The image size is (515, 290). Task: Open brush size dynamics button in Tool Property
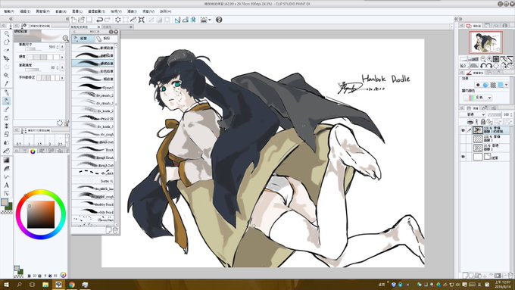coord(62,47)
